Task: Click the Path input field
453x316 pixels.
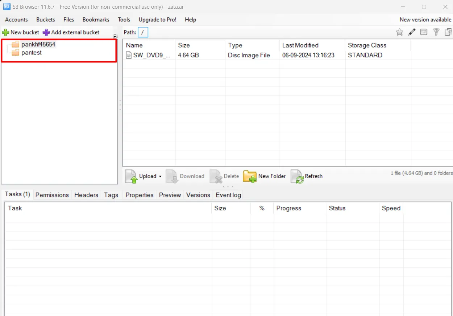Action: pos(143,32)
